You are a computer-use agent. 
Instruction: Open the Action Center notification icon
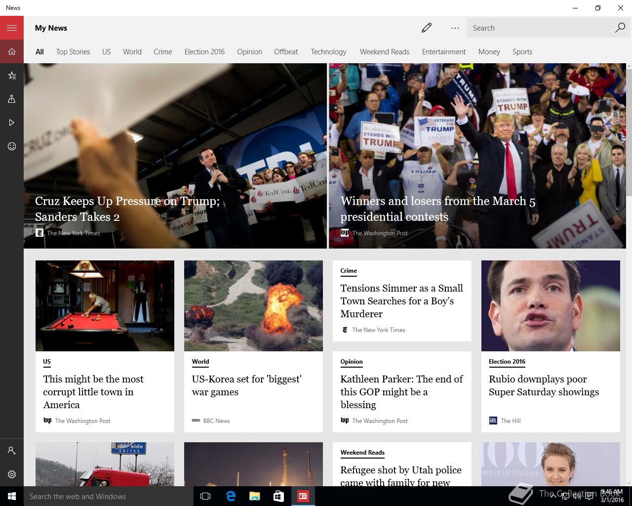589,496
